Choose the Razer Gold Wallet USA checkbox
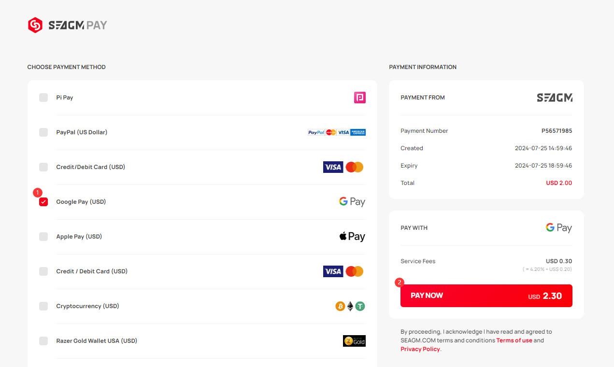This screenshot has height=367, width=614. tap(43, 341)
